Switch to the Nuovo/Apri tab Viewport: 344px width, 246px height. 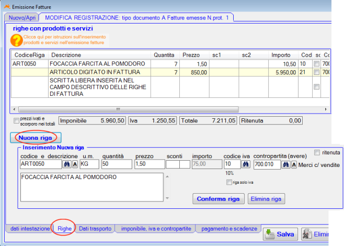point(22,18)
